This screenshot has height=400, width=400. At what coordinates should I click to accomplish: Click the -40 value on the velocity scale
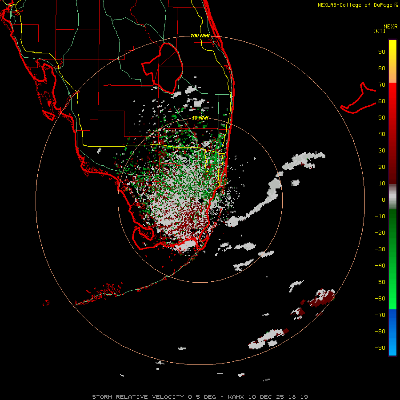380,266
